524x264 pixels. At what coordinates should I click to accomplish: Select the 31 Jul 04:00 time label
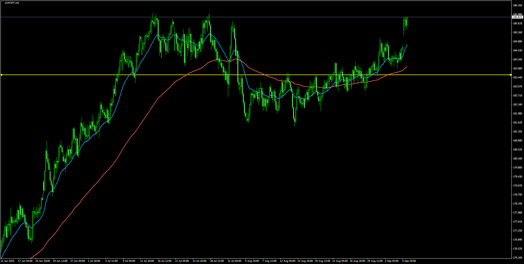coord(234,261)
